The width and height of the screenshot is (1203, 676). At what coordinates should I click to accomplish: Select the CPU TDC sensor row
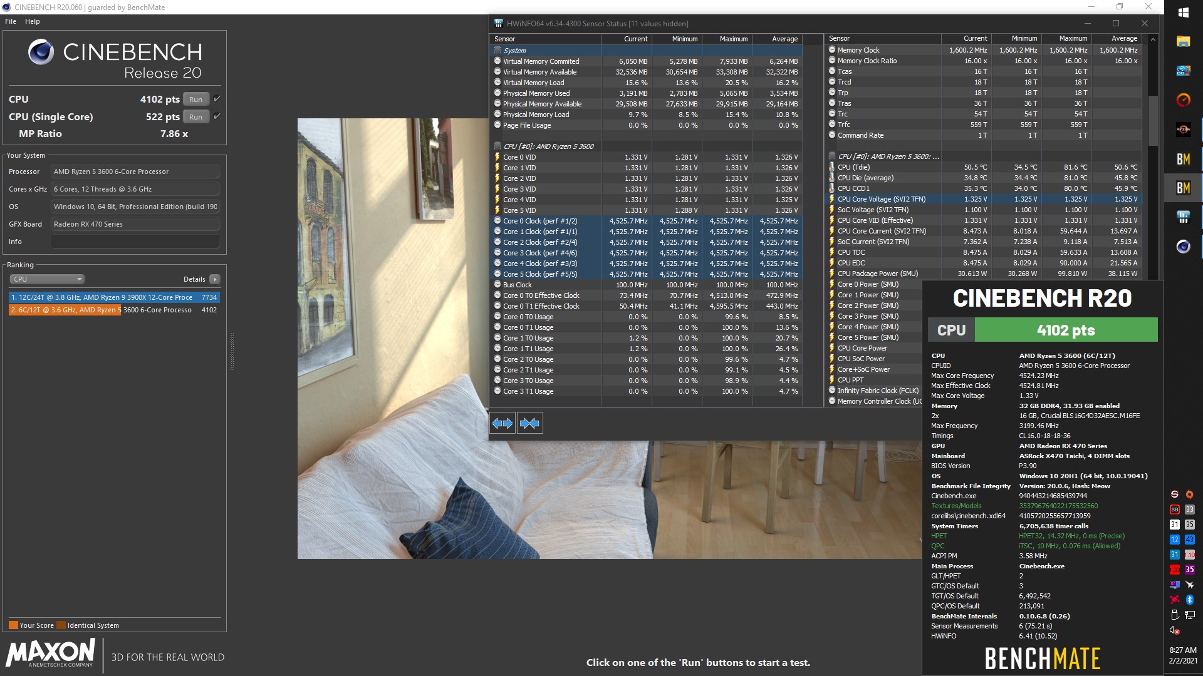(984, 252)
